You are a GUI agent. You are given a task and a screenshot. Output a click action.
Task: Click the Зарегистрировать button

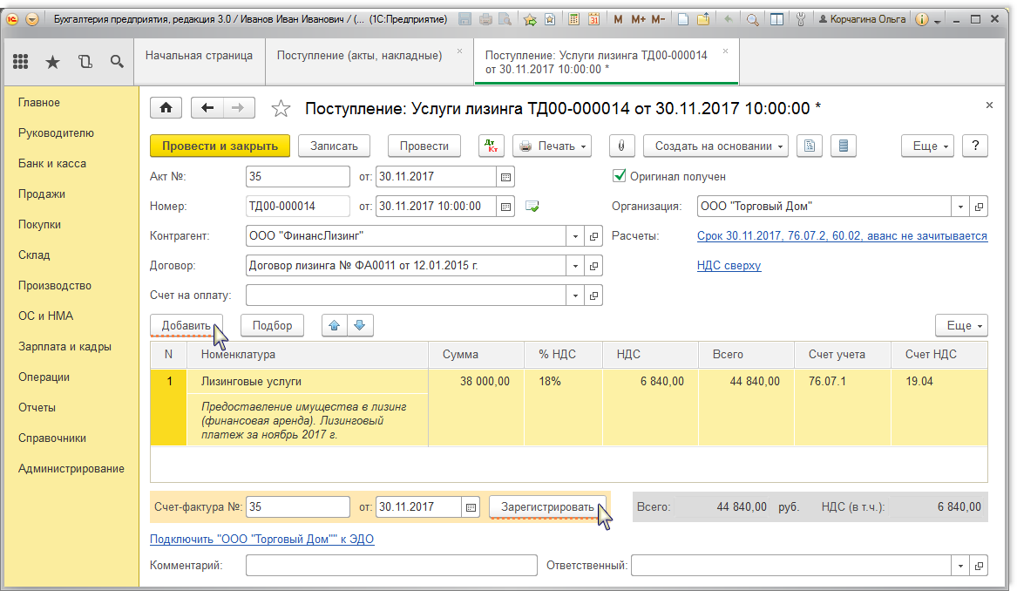(x=547, y=506)
